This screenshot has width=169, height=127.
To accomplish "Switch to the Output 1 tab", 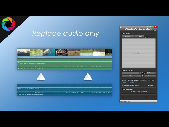I will pos(124,80).
